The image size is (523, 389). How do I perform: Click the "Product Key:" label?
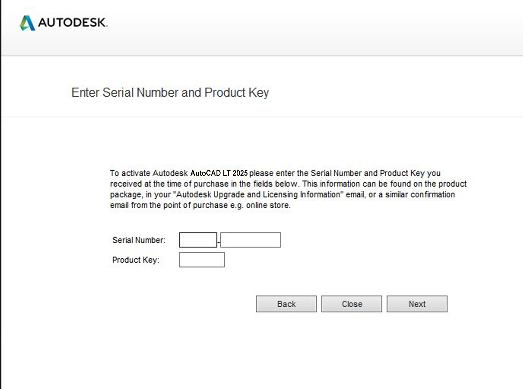[x=136, y=260]
